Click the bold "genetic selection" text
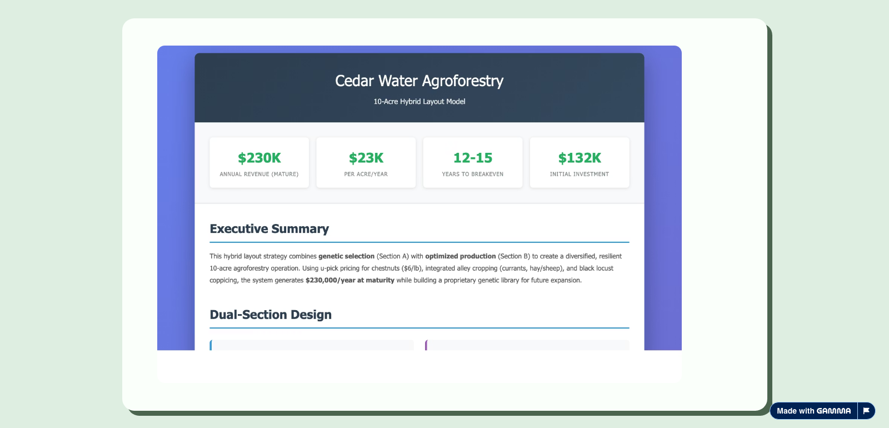This screenshot has height=428, width=889. pyautogui.click(x=346, y=256)
